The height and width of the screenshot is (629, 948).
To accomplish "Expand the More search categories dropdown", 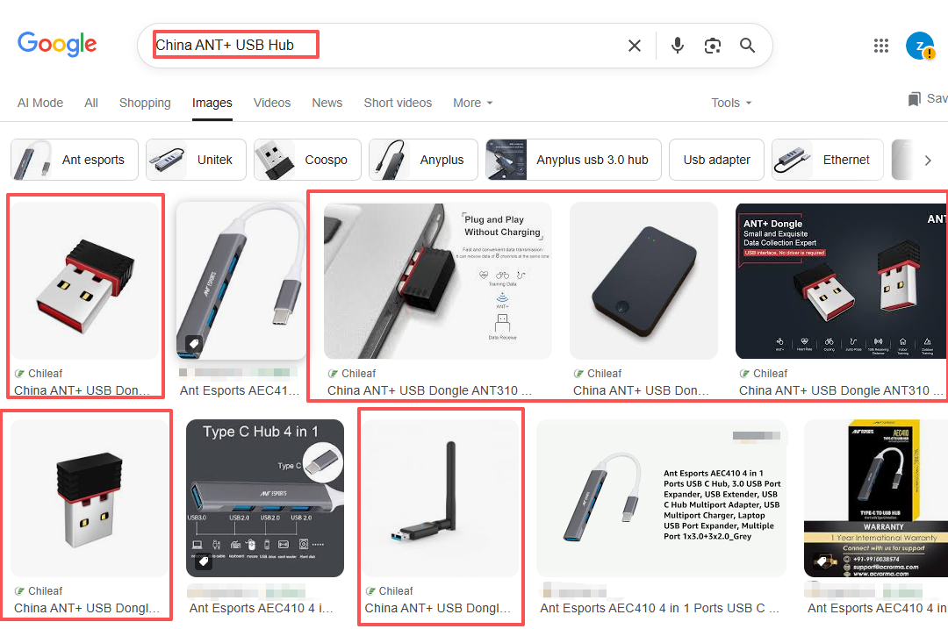I will tap(472, 103).
